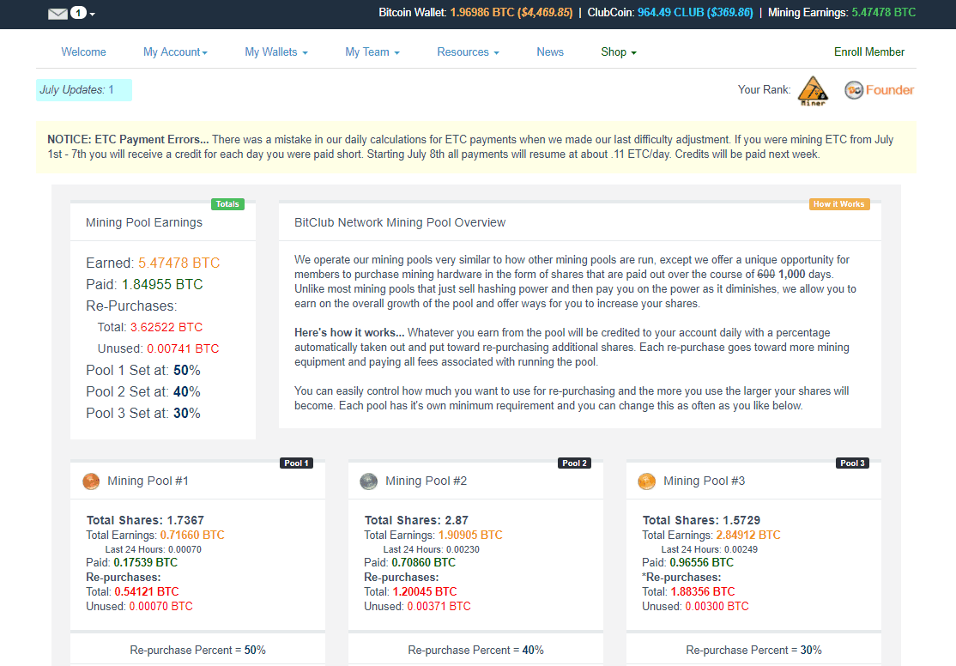Open the Shop dropdown
The image size is (956, 666).
(x=619, y=52)
